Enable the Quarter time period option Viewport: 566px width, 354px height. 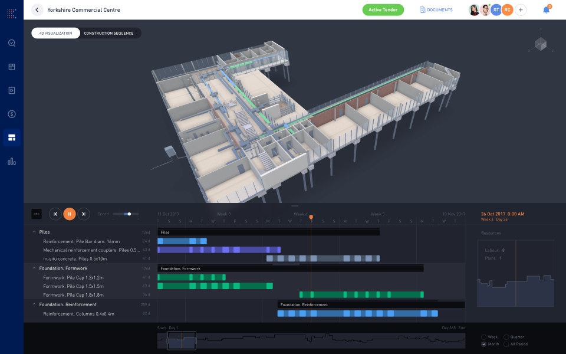point(507,336)
